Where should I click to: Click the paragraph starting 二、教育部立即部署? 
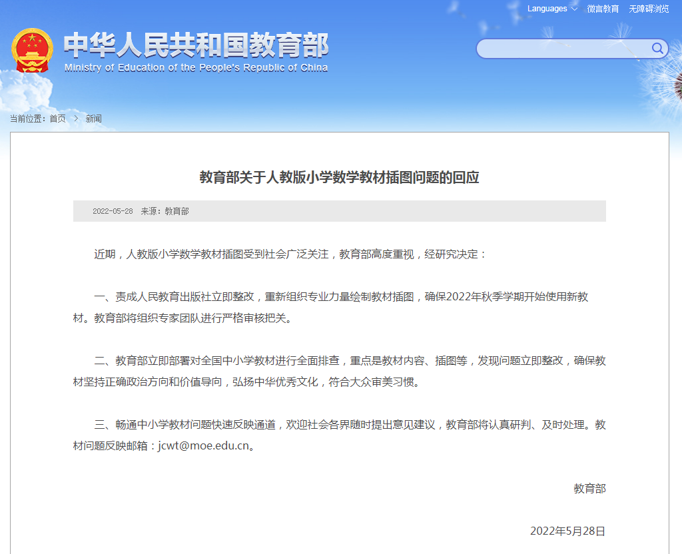point(339,372)
